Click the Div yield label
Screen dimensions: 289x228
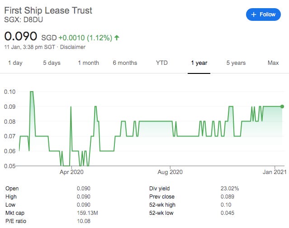click(160, 189)
